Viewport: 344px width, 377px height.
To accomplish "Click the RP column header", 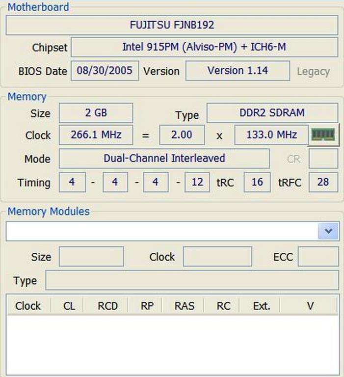I will (147, 306).
